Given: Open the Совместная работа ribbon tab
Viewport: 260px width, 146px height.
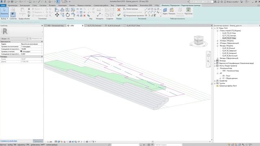Looking at the screenshot, I should coord(101,5).
